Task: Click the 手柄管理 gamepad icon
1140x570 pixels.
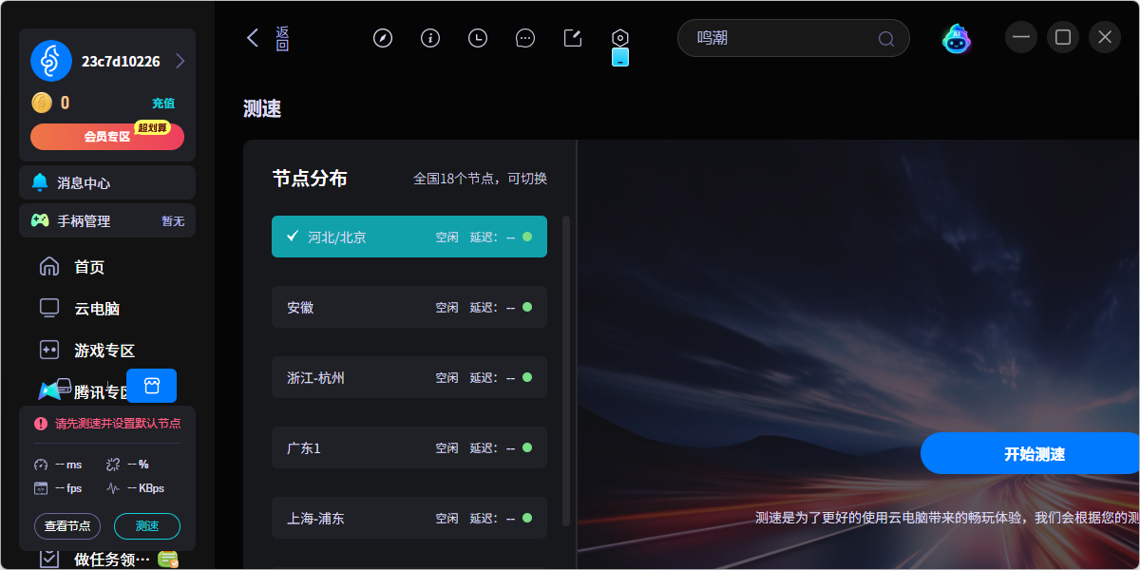Action: [x=40, y=220]
